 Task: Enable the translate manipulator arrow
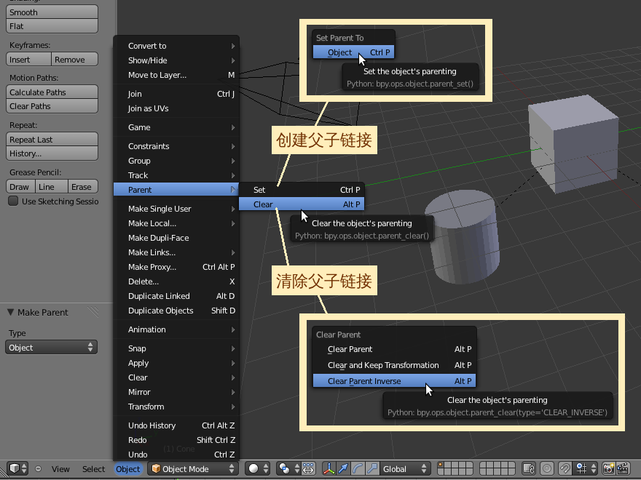(x=343, y=468)
